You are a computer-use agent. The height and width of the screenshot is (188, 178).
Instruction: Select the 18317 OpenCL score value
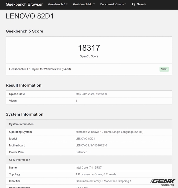pos(89,48)
